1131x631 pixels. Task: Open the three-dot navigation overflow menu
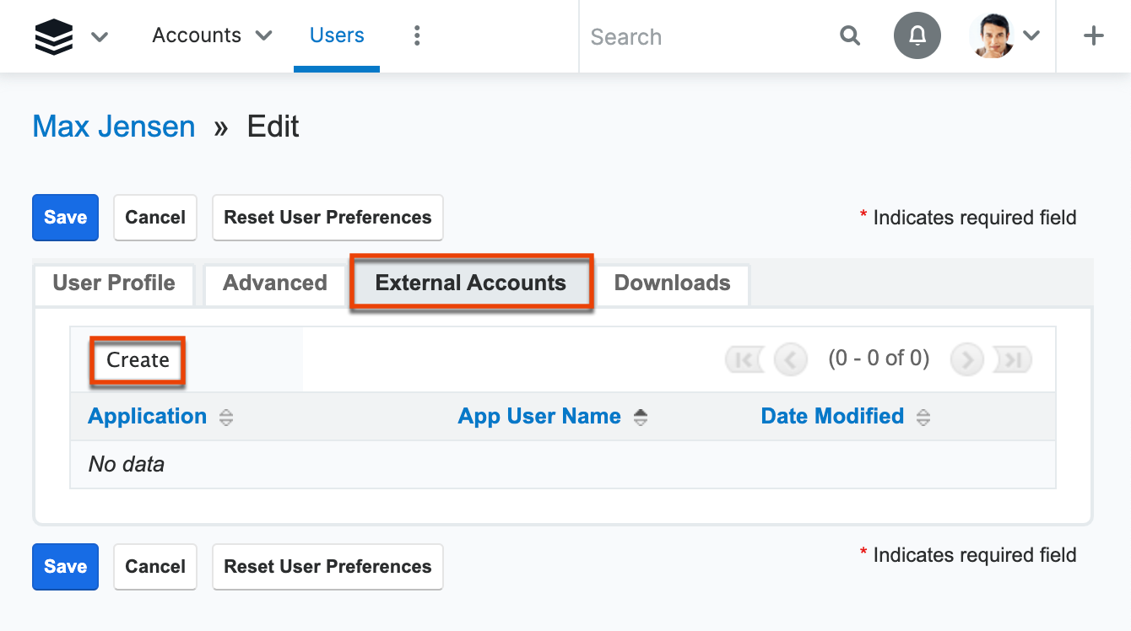coord(417,35)
